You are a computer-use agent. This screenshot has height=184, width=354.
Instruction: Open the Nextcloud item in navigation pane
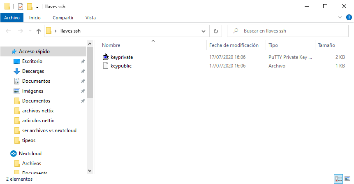(30, 154)
